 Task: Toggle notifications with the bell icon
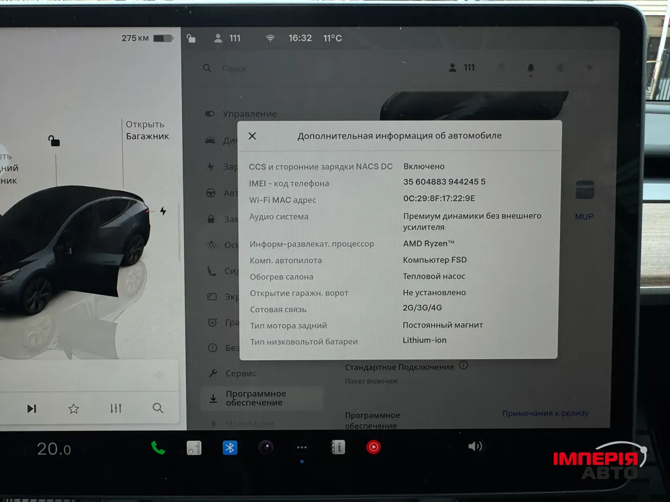[x=530, y=67]
